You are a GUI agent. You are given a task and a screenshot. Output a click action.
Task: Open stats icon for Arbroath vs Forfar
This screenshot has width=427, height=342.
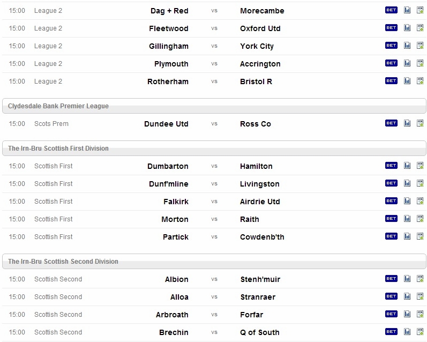(407, 314)
